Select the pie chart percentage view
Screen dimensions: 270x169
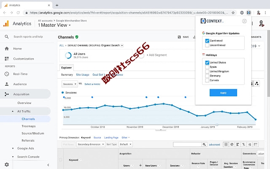click(x=232, y=144)
